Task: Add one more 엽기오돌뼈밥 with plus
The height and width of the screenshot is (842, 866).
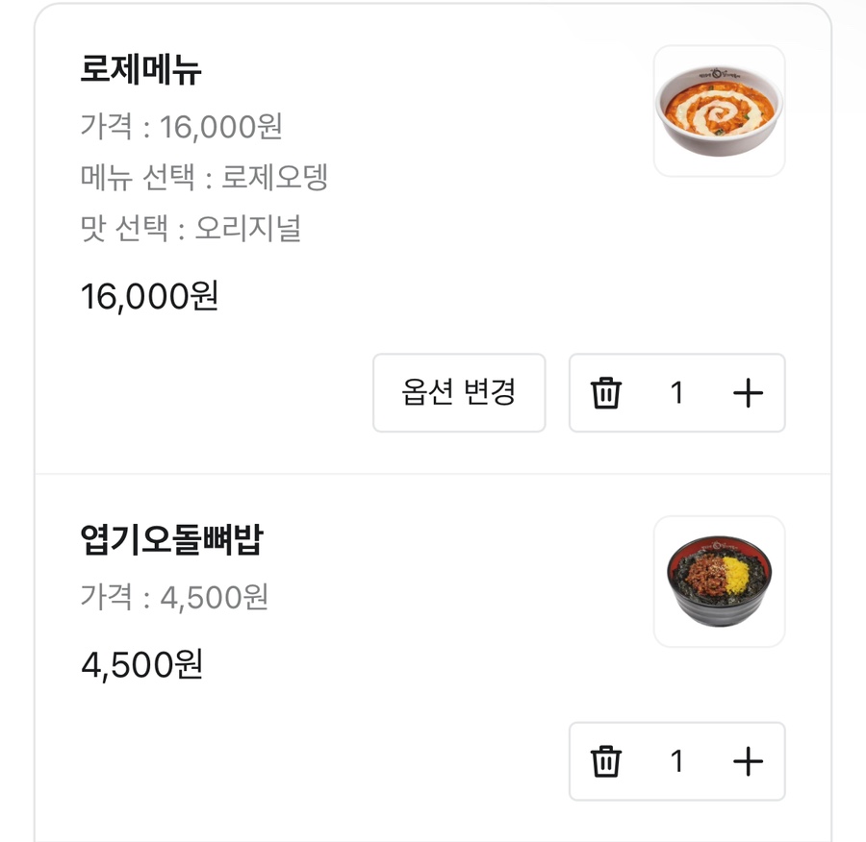Action: (x=748, y=761)
